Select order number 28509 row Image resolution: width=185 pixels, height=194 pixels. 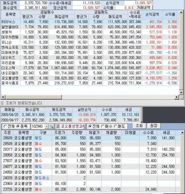point(91,144)
